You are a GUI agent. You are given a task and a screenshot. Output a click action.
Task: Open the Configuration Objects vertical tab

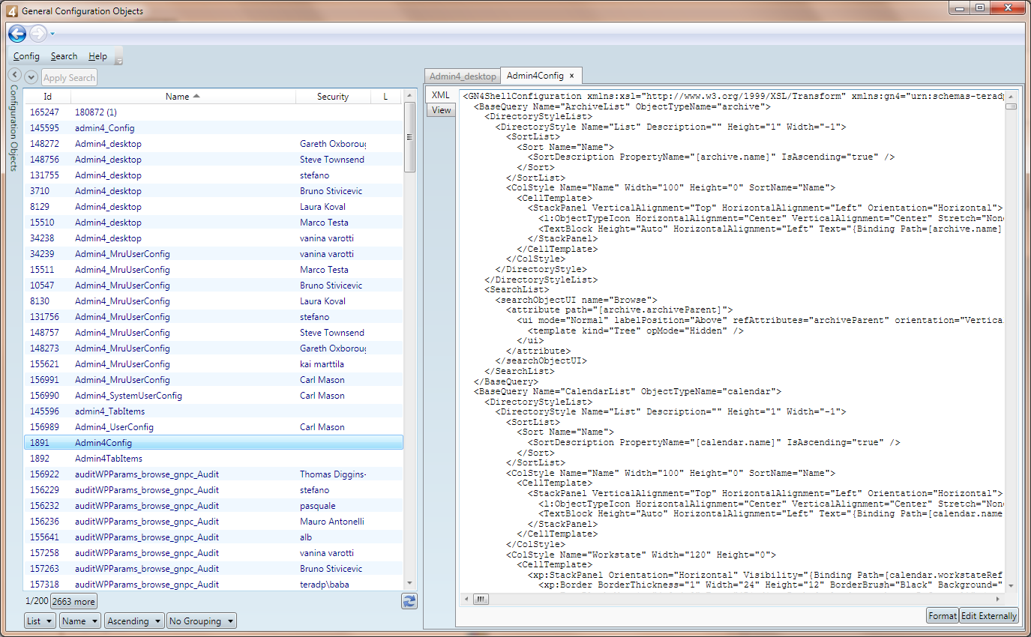coord(13,128)
